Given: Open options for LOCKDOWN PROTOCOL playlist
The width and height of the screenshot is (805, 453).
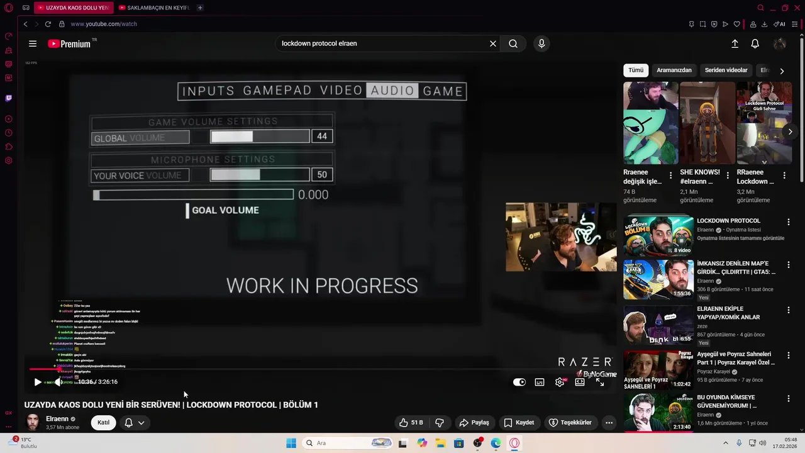Looking at the screenshot, I should [x=788, y=222].
